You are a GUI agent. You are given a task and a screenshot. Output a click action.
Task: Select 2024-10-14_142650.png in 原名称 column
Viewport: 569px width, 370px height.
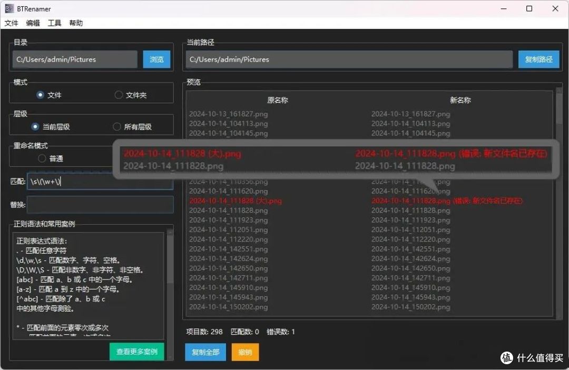[x=229, y=268]
